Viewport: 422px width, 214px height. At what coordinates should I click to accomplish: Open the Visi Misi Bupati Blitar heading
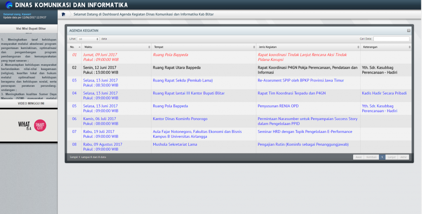[x=28, y=29]
